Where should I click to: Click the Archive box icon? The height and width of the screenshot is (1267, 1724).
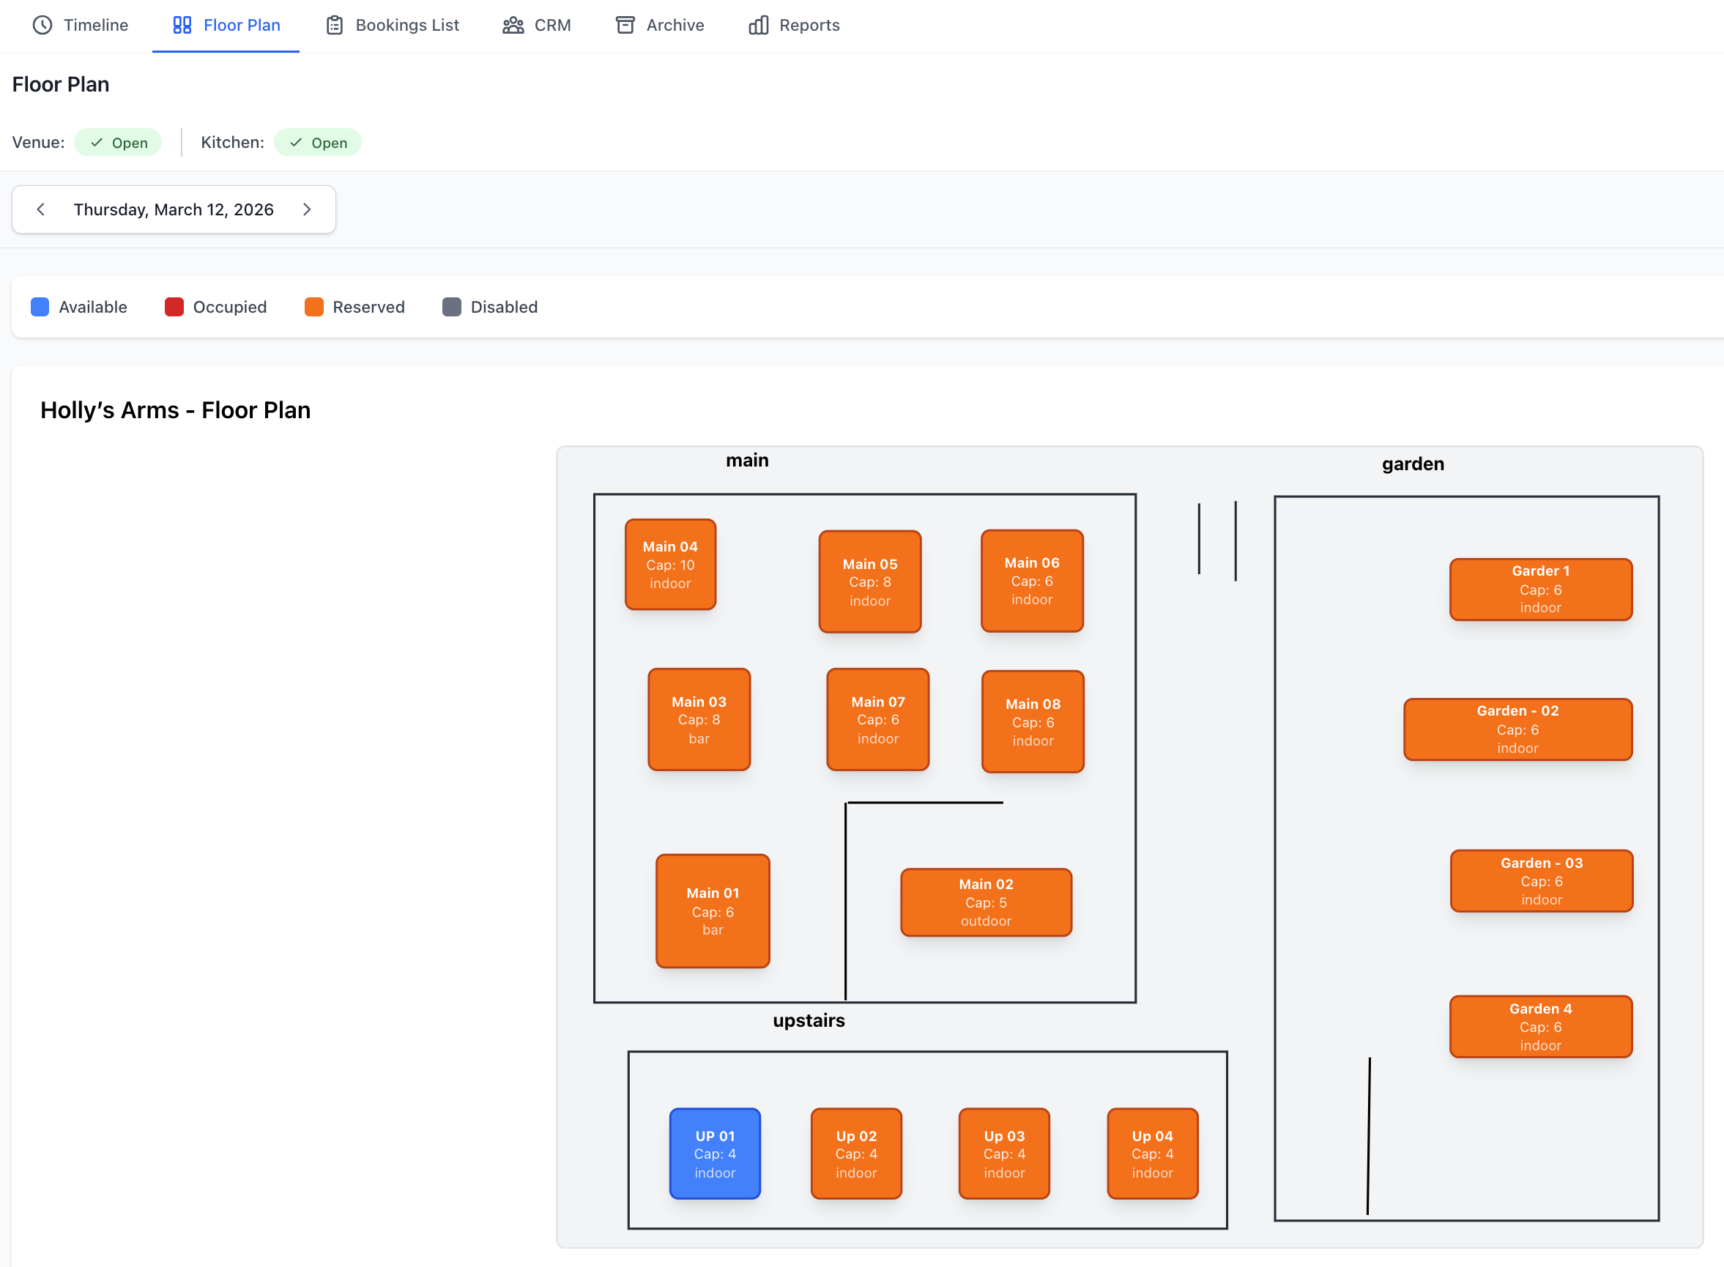point(625,26)
